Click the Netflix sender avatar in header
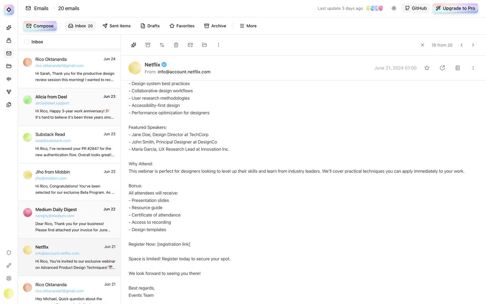Screen dimensions: 486x304 coord(135,68)
